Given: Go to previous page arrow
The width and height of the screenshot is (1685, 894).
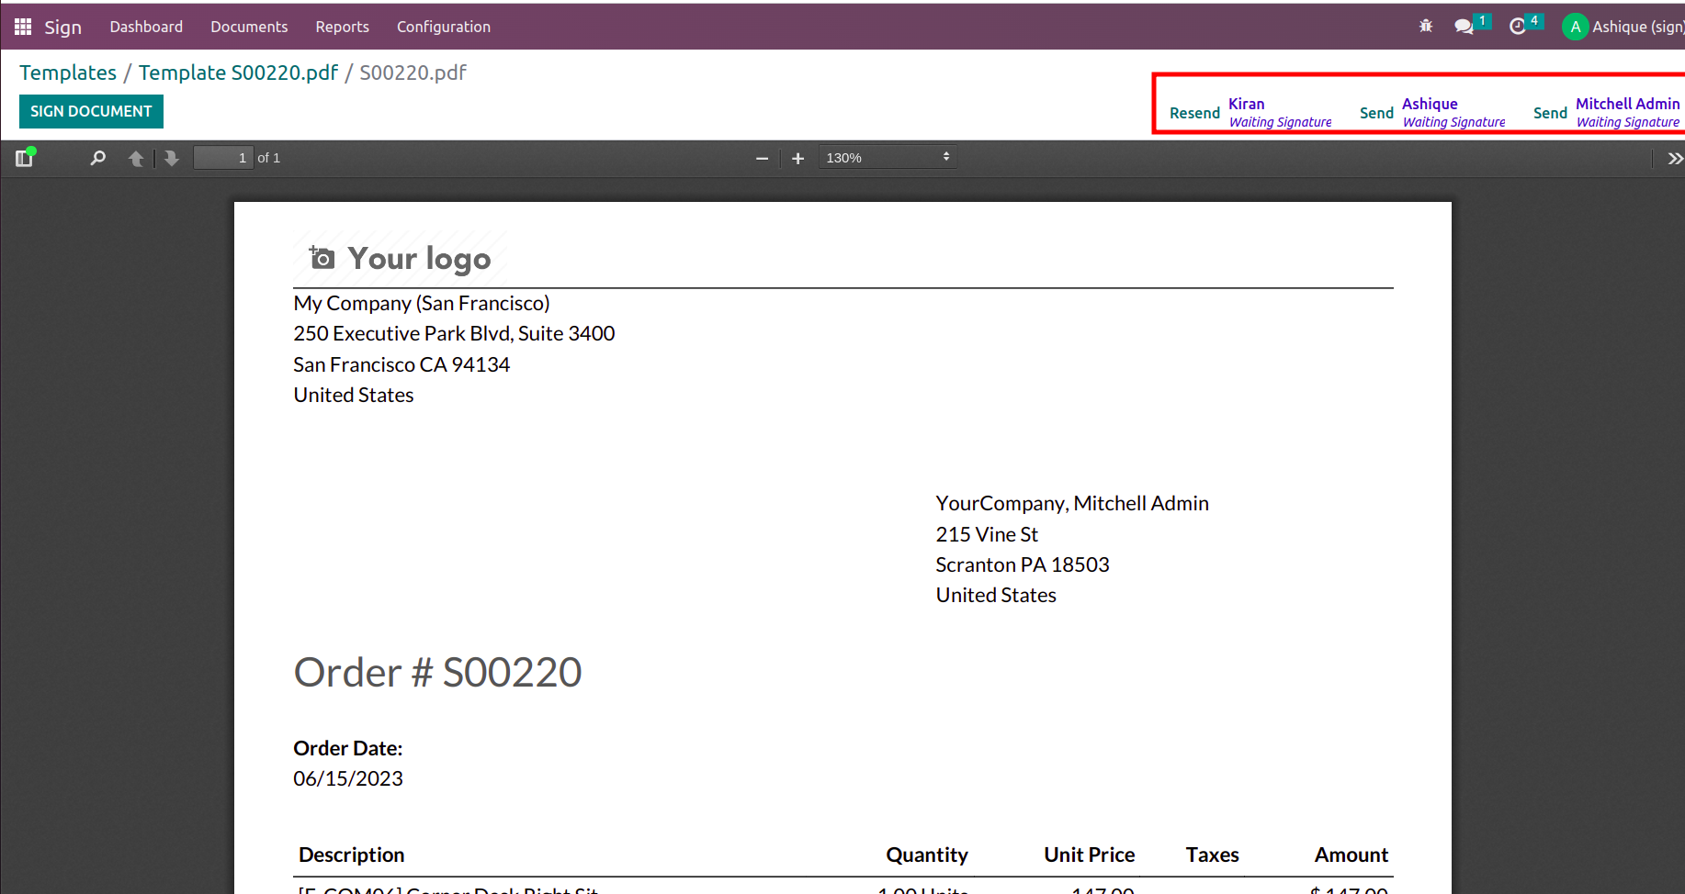Looking at the screenshot, I should pyautogui.click(x=136, y=158).
